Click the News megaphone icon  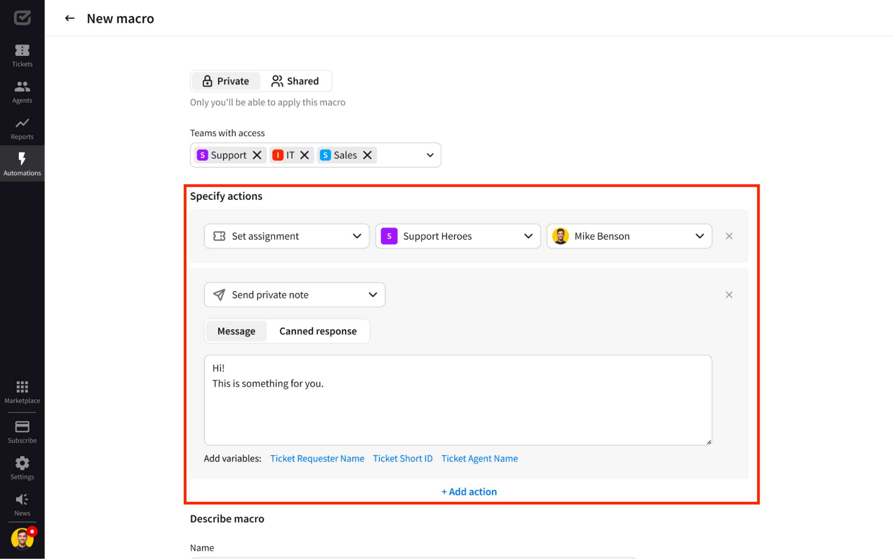[22, 499]
